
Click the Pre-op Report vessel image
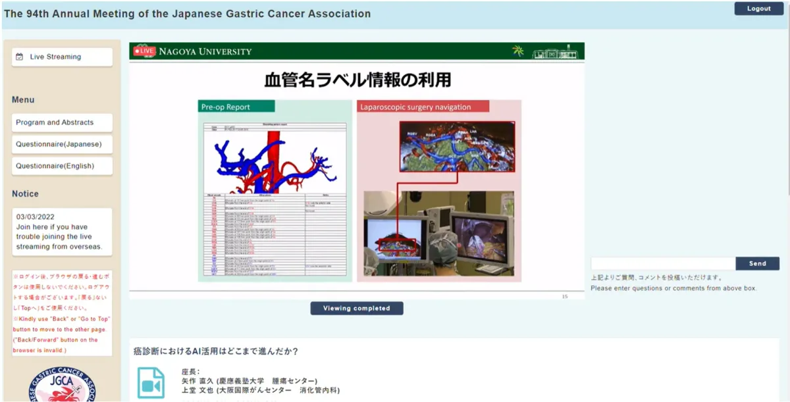(276, 162)
